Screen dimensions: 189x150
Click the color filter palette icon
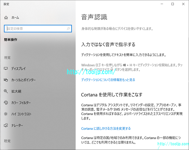pos(6,103)
